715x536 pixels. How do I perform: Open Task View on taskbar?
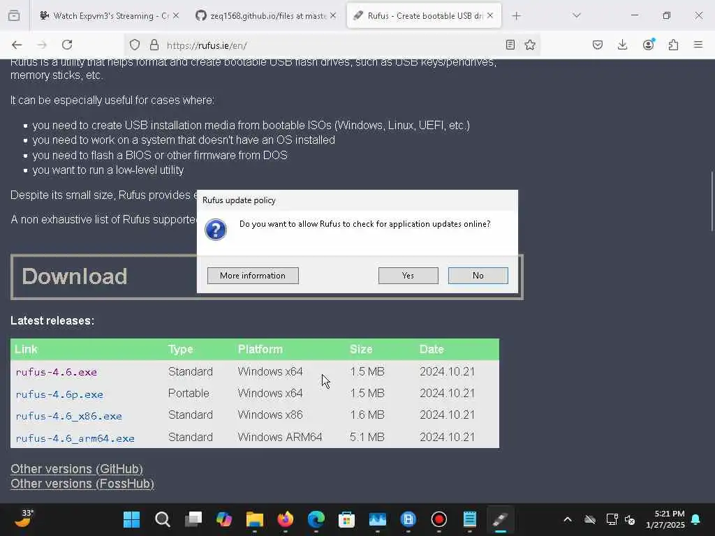pyautogui.click(x=193, y=519)
